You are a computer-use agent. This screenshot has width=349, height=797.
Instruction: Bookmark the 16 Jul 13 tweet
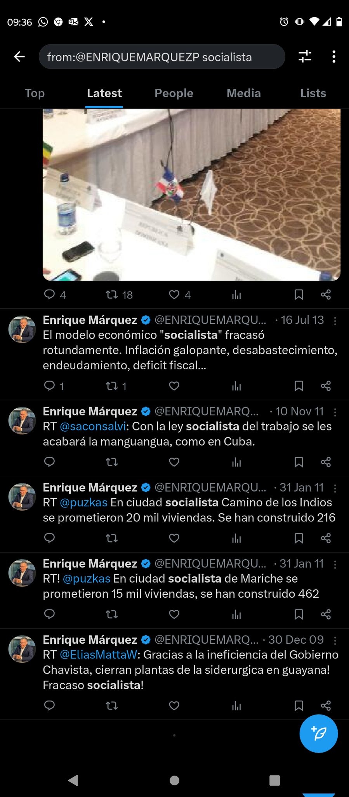299,386
